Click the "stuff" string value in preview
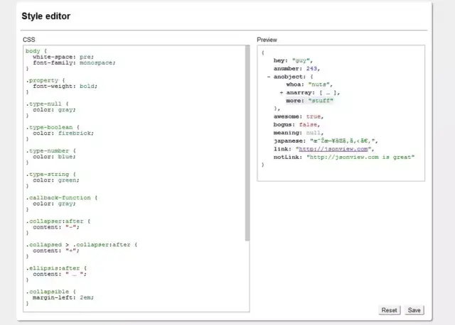455x325 pixels. click(x=321, y=101)
